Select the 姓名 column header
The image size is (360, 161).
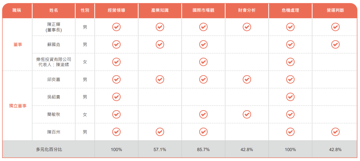click(54, 10)
